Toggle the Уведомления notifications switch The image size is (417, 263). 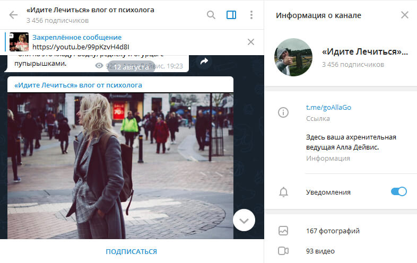click(x=398, y=192)
